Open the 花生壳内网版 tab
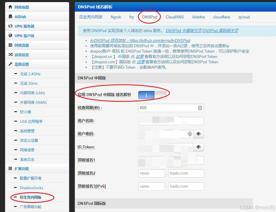The image size is (276, 212). pos(91,17)
